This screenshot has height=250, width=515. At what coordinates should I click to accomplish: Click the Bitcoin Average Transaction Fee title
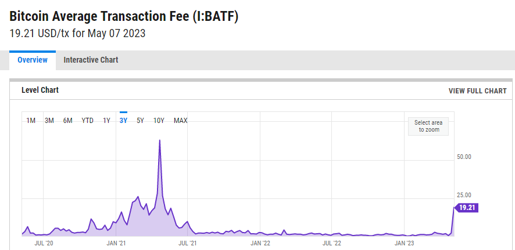[124, 16]
